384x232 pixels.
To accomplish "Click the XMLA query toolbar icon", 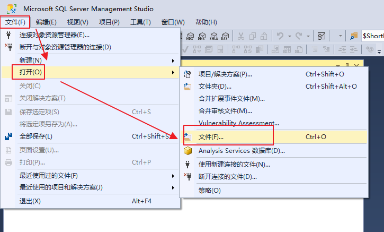I will point(213,36).
